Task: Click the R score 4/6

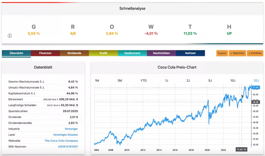Action: [x=73, y=34]
